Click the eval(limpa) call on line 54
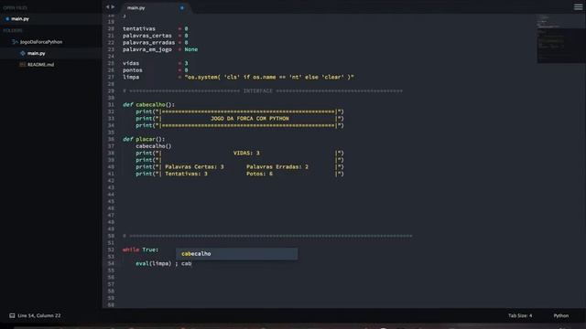 point(153,264)
